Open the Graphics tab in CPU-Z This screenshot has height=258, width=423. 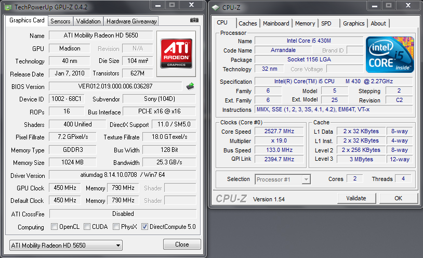click(354, 23)
